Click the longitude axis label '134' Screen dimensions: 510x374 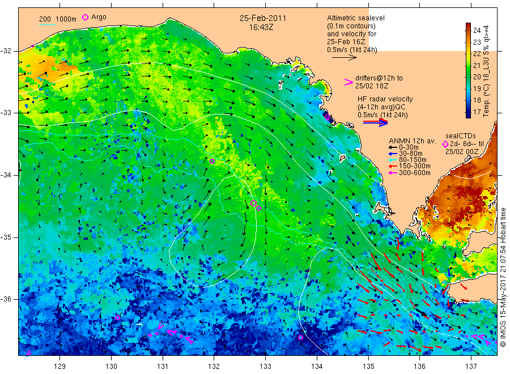(317, 367)
